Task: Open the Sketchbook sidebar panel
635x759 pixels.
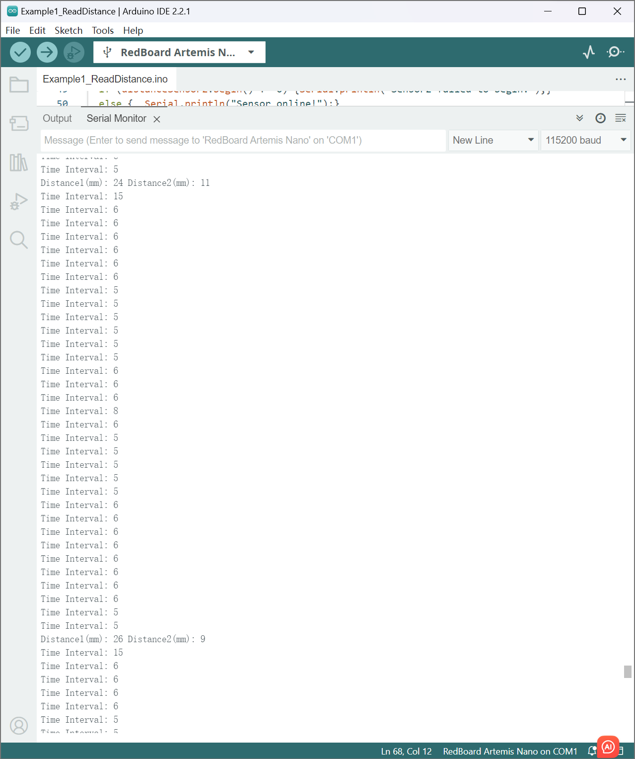Action: click(x=18, y=84)
